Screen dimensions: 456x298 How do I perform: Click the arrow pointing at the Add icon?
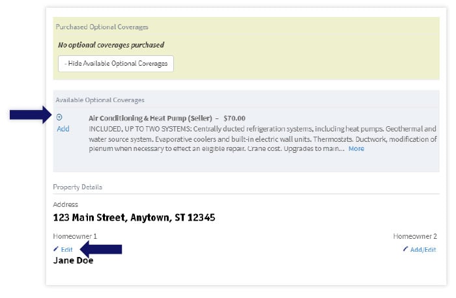tap(30, 116)
